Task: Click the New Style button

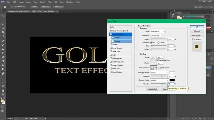Action: point(197,36)
